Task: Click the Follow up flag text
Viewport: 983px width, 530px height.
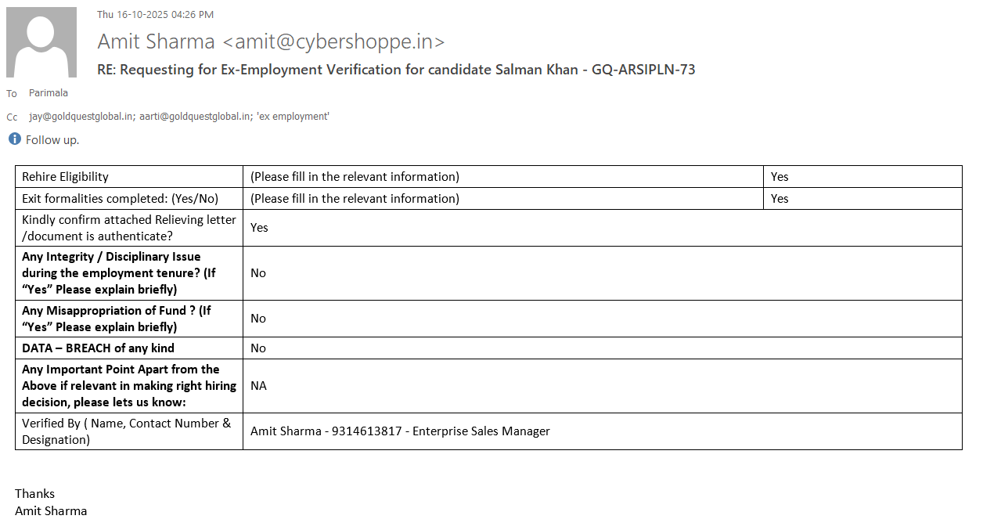Action: pyautogui.click(x=52, y=140)
